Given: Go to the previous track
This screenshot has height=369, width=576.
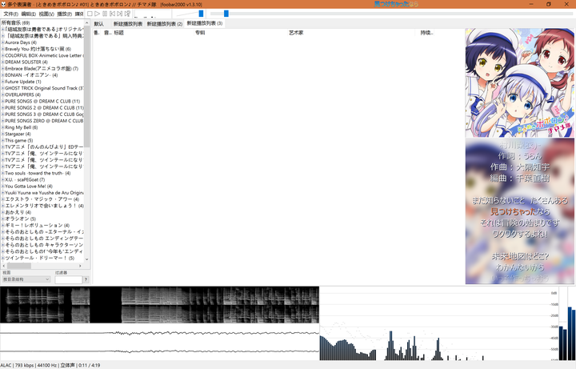Looking at the screenshot, I should tap(112, 14).
